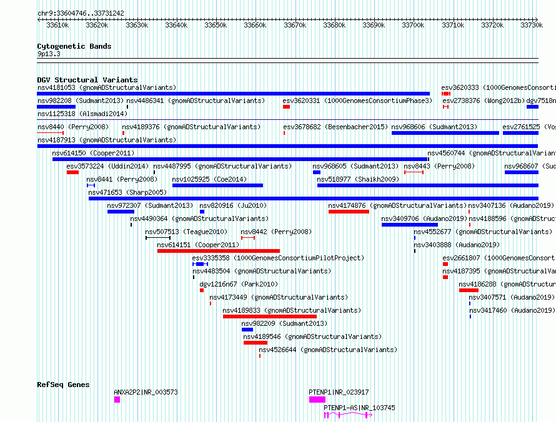Click nsv982209 (Sudmant2013) blue glyph

[247, 330]
